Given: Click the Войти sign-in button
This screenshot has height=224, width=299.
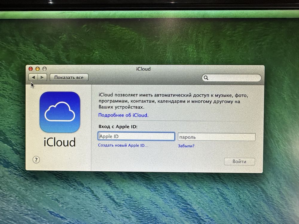Looking at the screenshot, I should pos(239,162).
